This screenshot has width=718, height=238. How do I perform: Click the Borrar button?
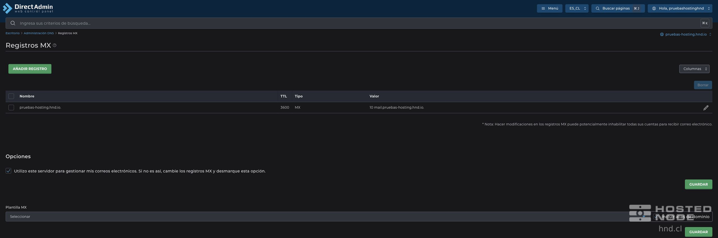pos(703,85)
